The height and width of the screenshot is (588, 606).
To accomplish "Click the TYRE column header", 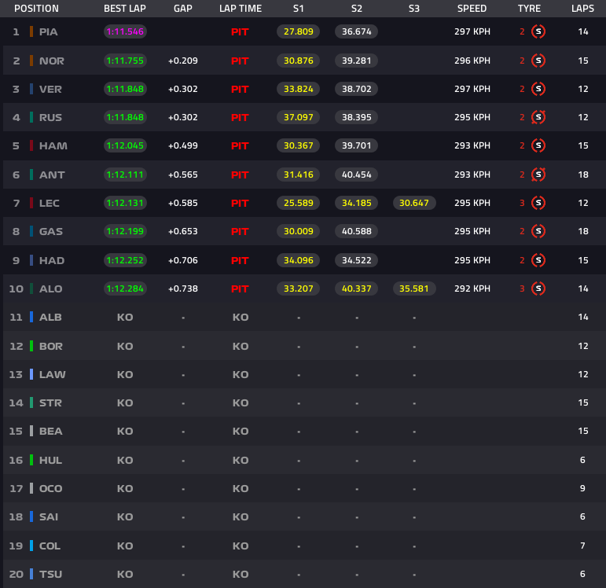I will (x=529, y=9).
